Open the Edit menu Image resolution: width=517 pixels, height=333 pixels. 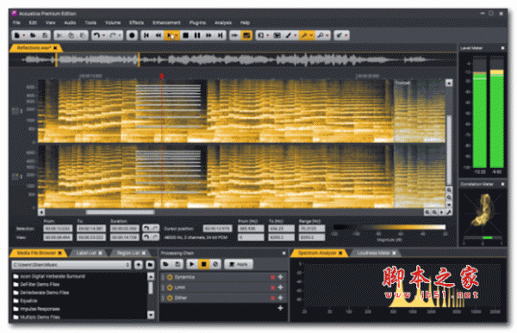click(x=33, y=22)
